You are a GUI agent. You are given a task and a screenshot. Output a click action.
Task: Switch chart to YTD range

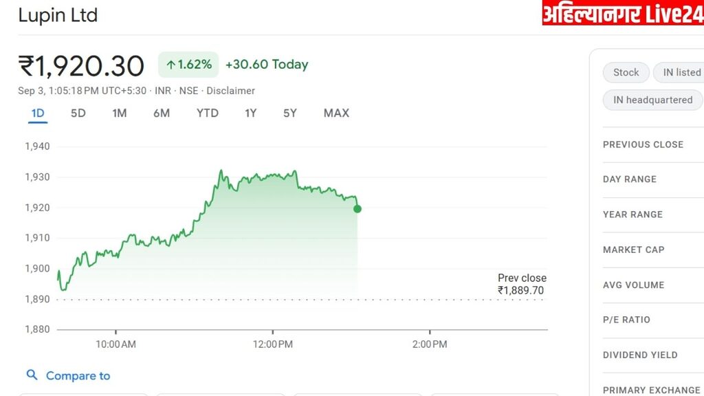click(207, 113)
